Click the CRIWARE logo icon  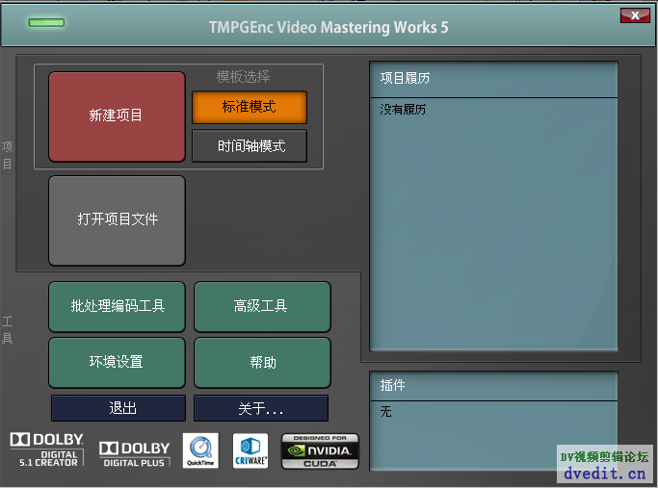pyautogui.click(x=250, y=450)
